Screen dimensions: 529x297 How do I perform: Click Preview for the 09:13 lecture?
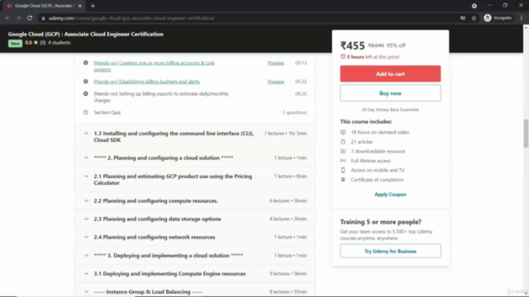click(x=276, y=63)
